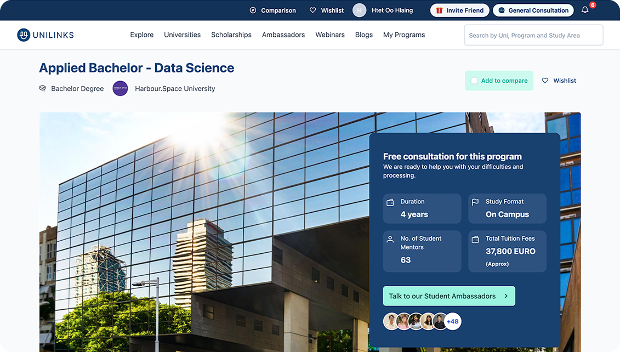Click the heart icon beside the program's Wishlist
Image resolution: width=620 pixels, height=352 pixels.
click(x=545, y=80)
